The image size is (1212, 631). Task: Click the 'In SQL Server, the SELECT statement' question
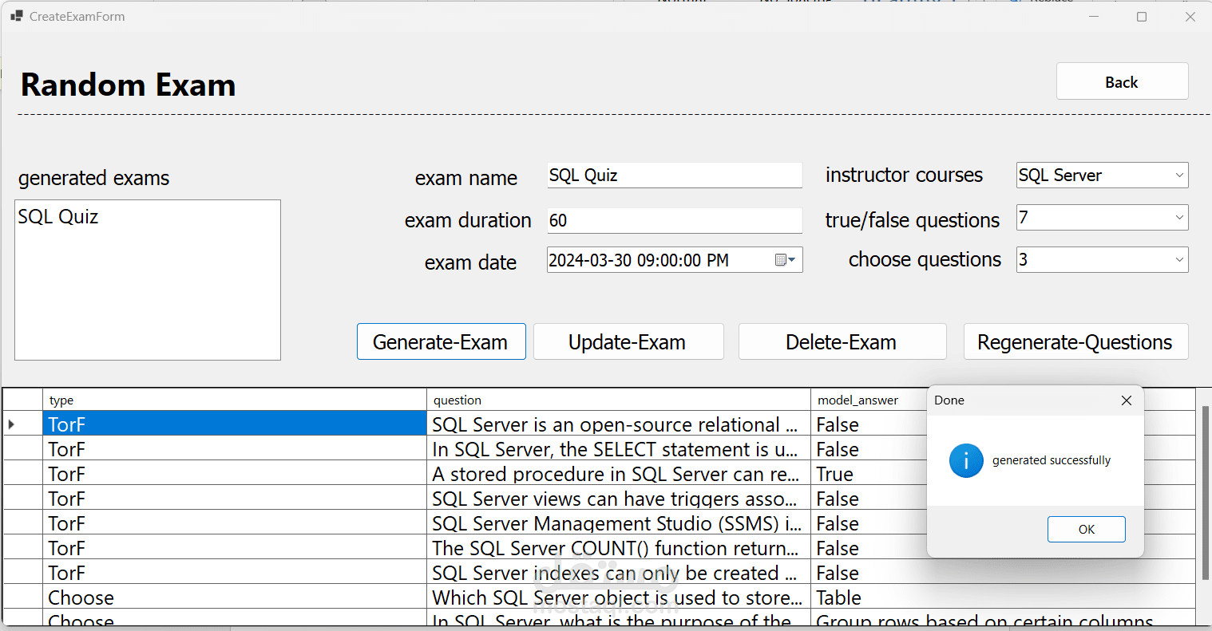point(619,449)
